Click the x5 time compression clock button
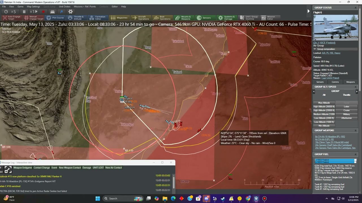This screenshot has width=362, height=203. point(10,12)
